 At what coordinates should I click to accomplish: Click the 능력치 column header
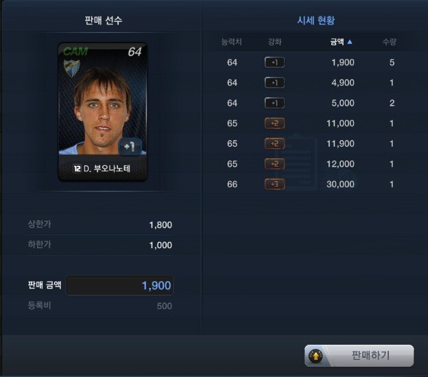pos(231,42)
